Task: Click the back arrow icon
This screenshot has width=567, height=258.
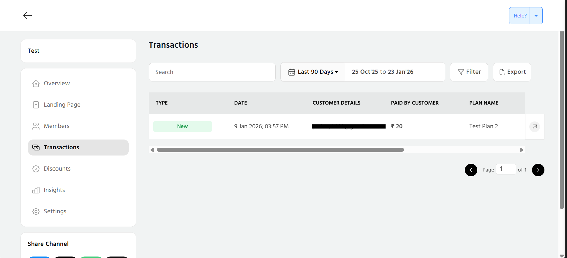Action: point(27,16)
